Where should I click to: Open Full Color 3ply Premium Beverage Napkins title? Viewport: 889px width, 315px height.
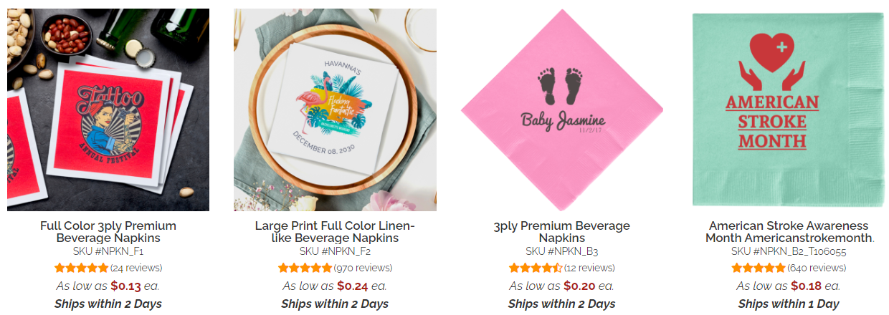click(108, 231)
